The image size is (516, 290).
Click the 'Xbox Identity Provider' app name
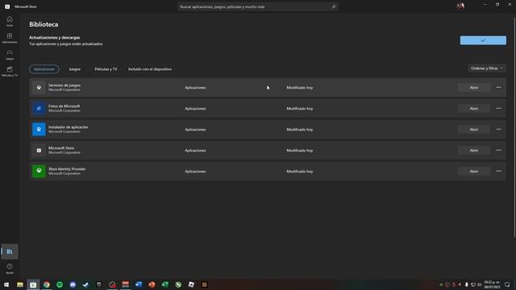pyautogui.click(x=67, y=169)
